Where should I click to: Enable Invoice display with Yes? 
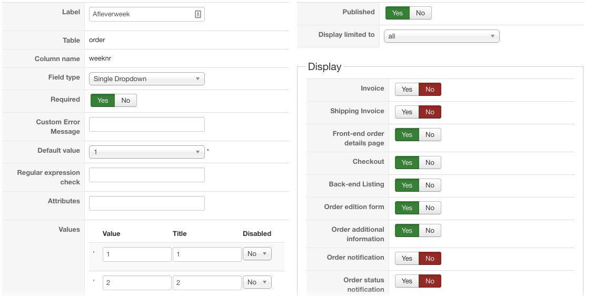(x=407, y=90)
